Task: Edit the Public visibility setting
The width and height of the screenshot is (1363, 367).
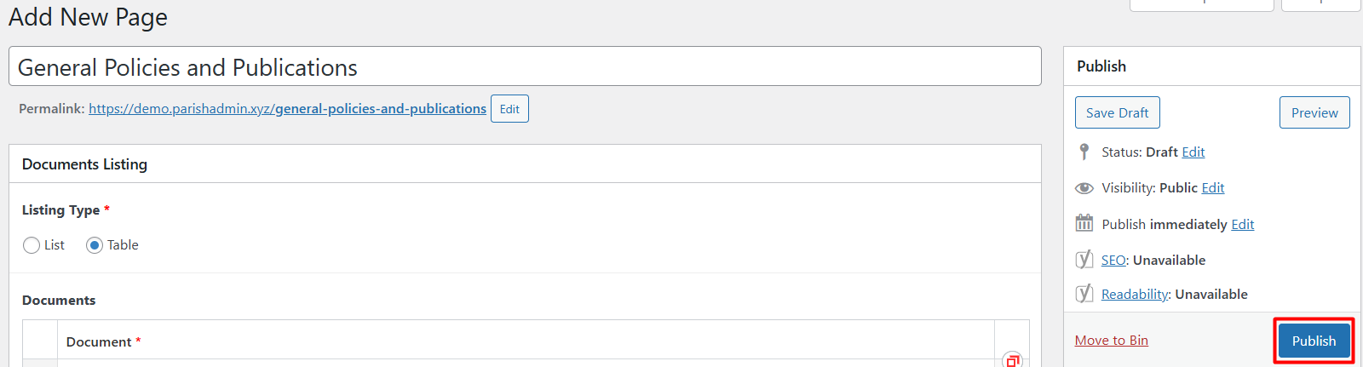Action: (x=1213, y=187)
